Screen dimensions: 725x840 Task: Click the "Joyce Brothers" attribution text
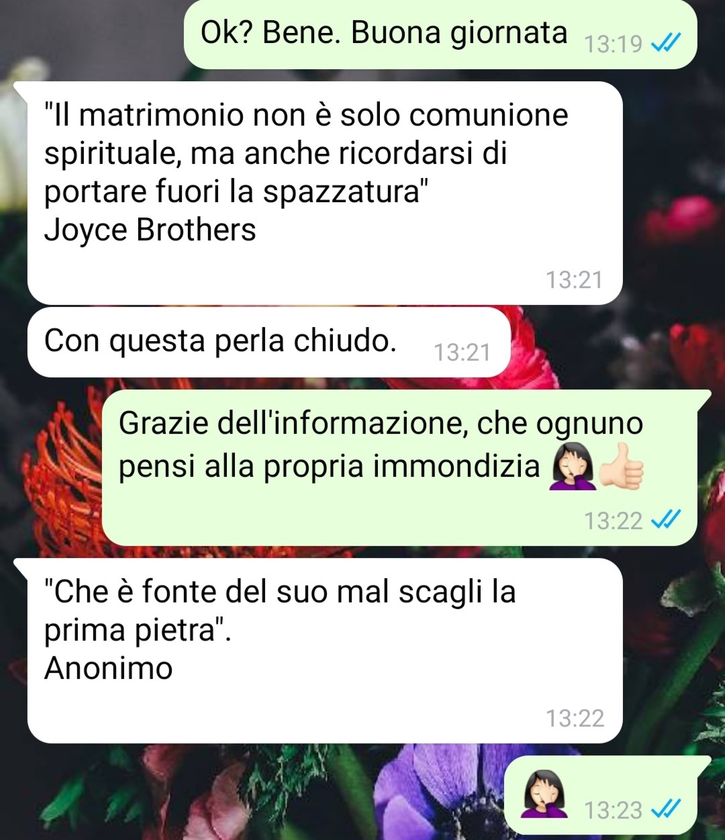click(x=150, y=230)
